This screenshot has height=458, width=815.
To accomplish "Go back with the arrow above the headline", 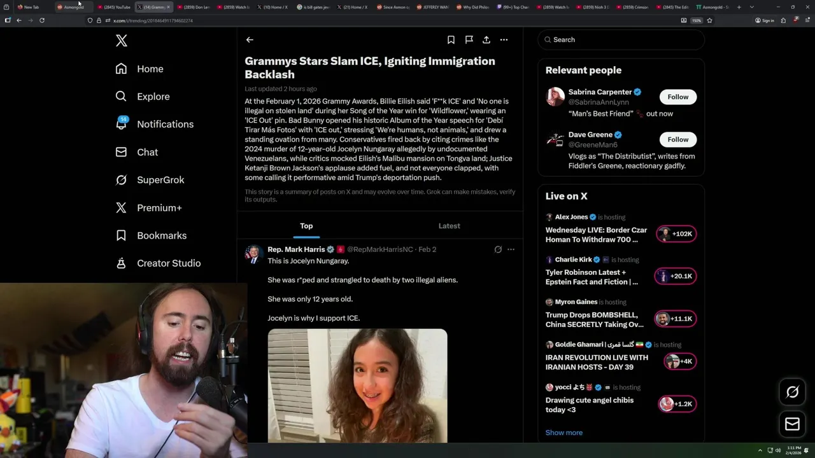I will 250,39.
